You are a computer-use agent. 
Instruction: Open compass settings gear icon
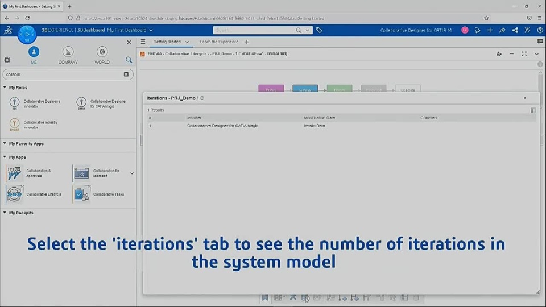point(7,60)
